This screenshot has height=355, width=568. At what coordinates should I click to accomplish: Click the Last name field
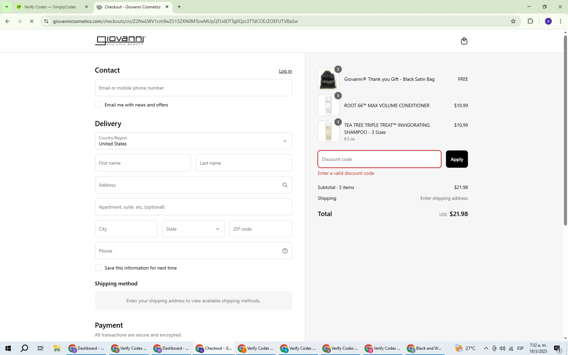pyautogui.click(x=244, y=163)
